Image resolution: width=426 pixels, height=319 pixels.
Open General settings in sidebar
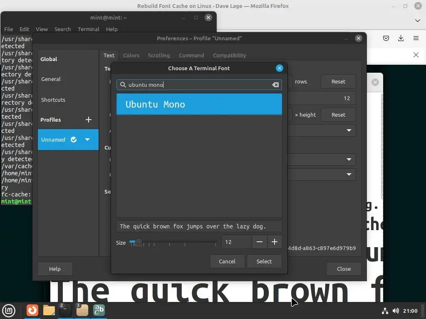coord(68,79)
